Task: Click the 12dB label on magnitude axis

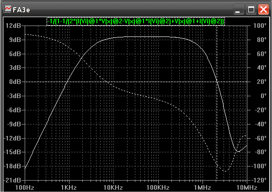Action: [13, 26]
